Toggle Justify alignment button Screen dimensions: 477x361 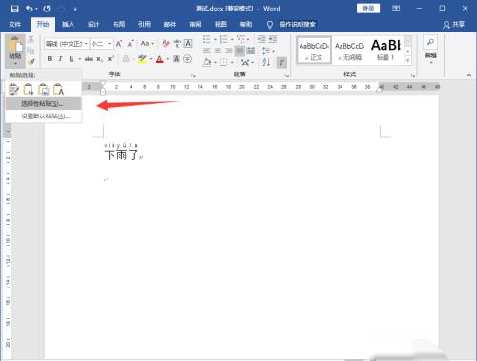tap(239, 51)
